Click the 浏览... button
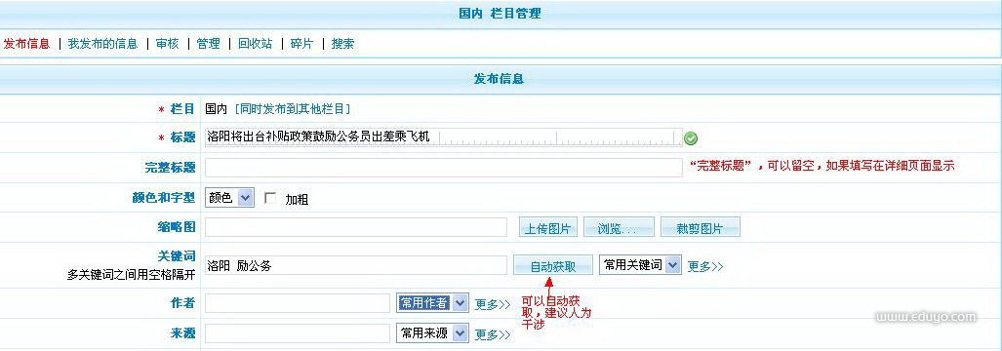 pos(619,228)
